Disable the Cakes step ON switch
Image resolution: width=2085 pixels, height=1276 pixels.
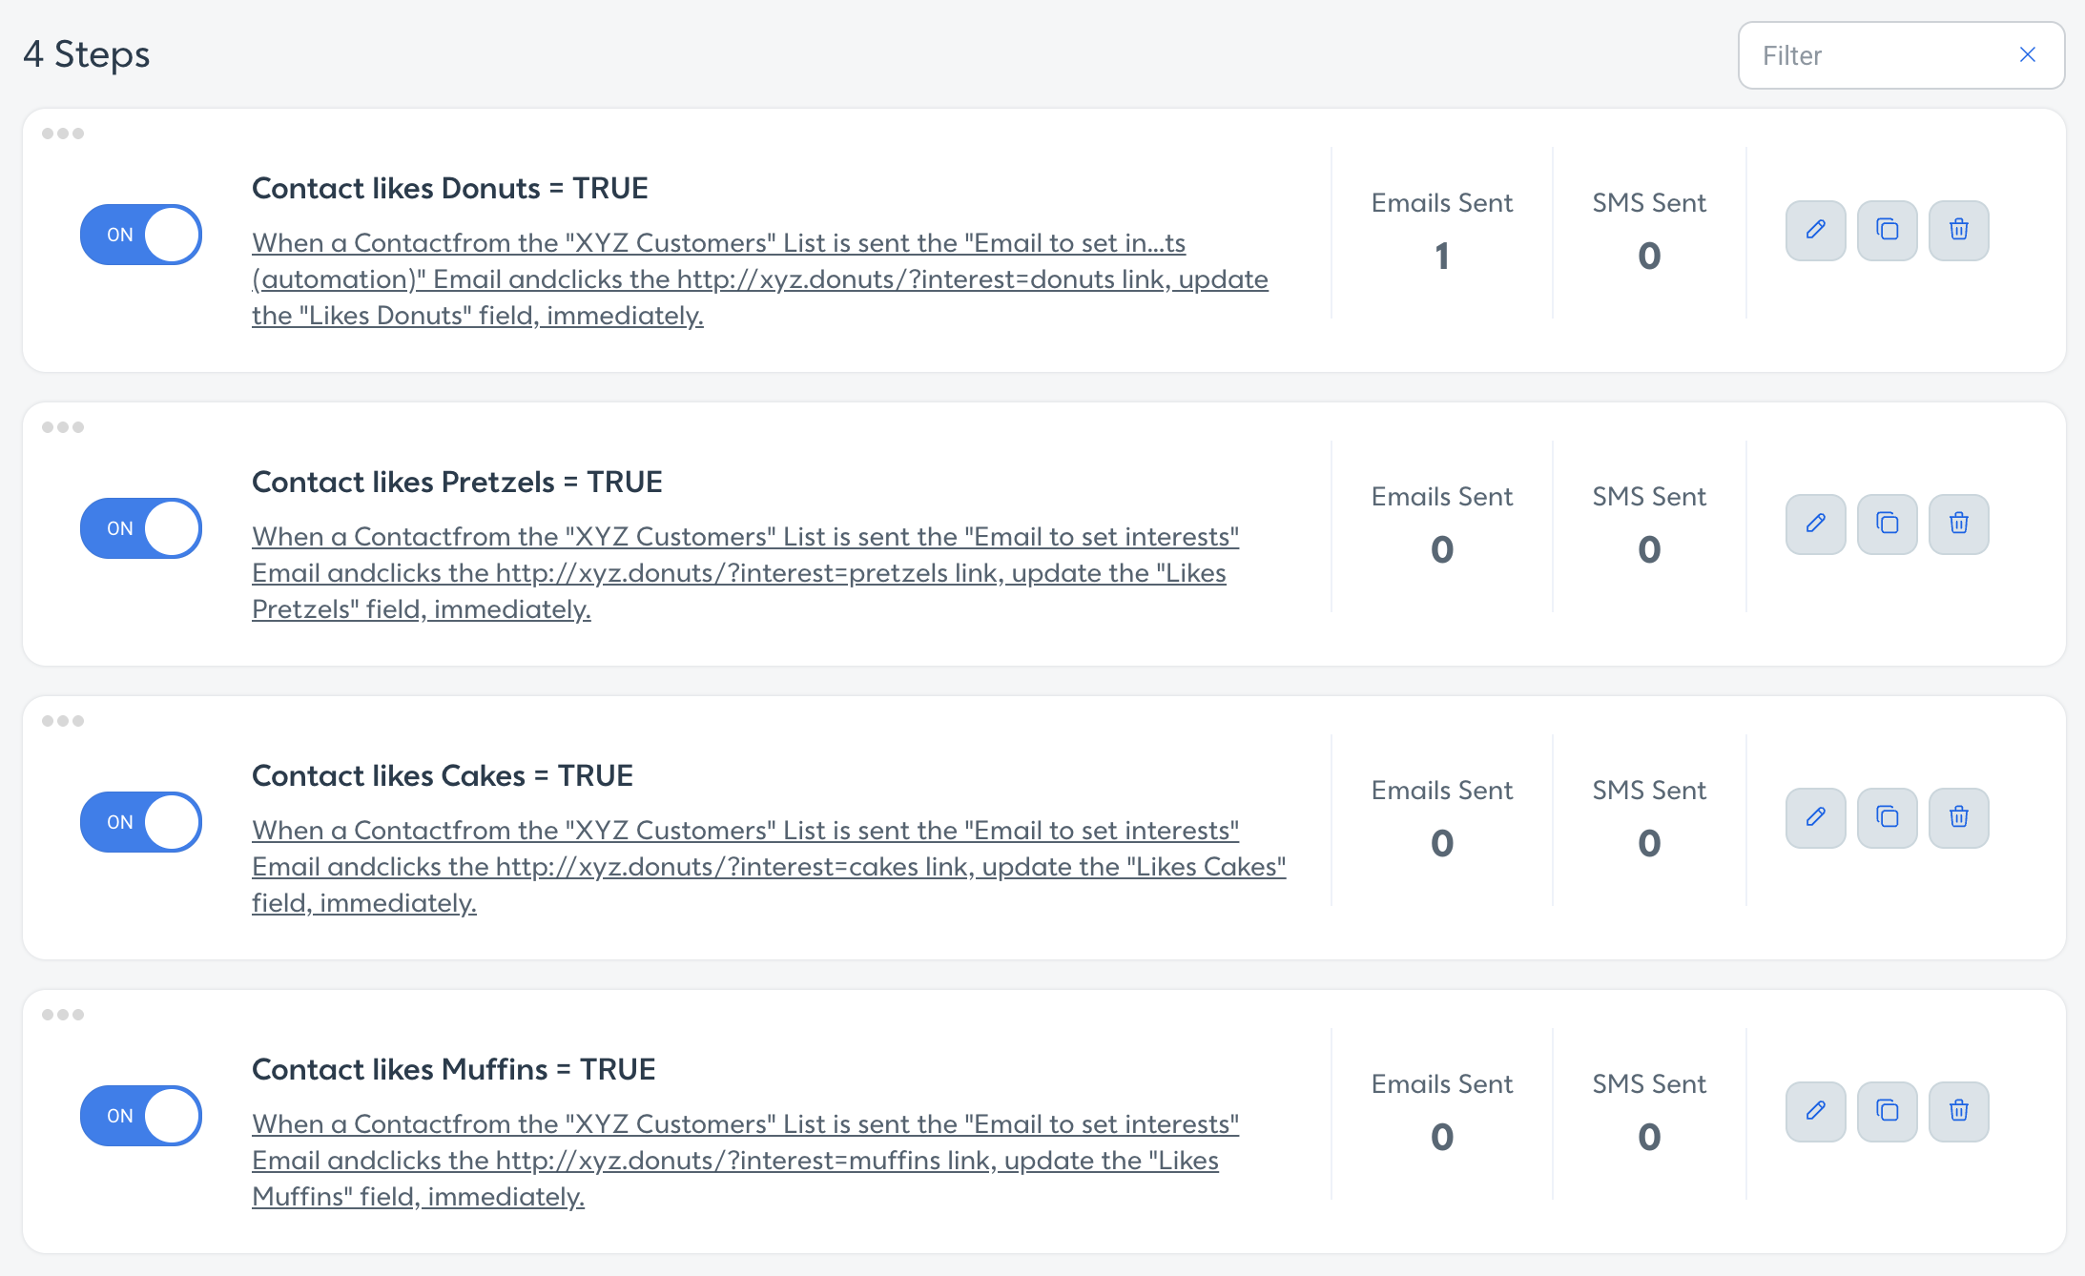click(141, 822)
